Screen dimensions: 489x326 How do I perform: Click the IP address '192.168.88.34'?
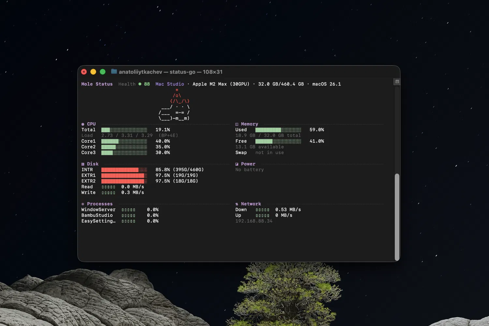coord(254,221)
